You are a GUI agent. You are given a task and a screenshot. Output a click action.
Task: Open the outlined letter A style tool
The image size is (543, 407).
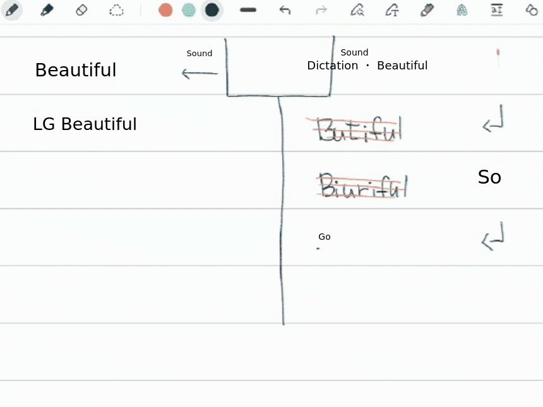[x=462, y=10]
